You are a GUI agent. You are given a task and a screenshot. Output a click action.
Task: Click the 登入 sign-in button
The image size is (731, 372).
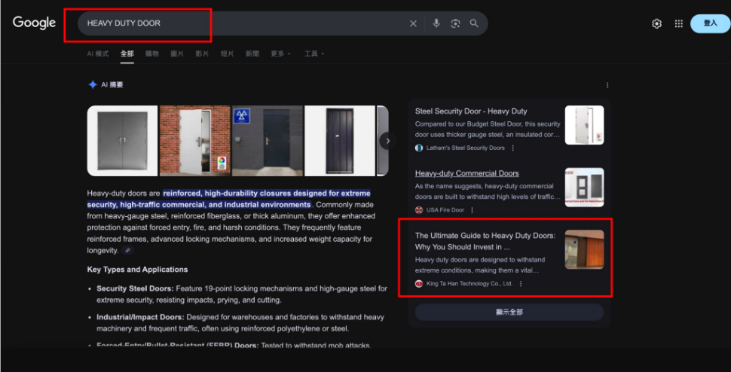click(x=710, y=23)
